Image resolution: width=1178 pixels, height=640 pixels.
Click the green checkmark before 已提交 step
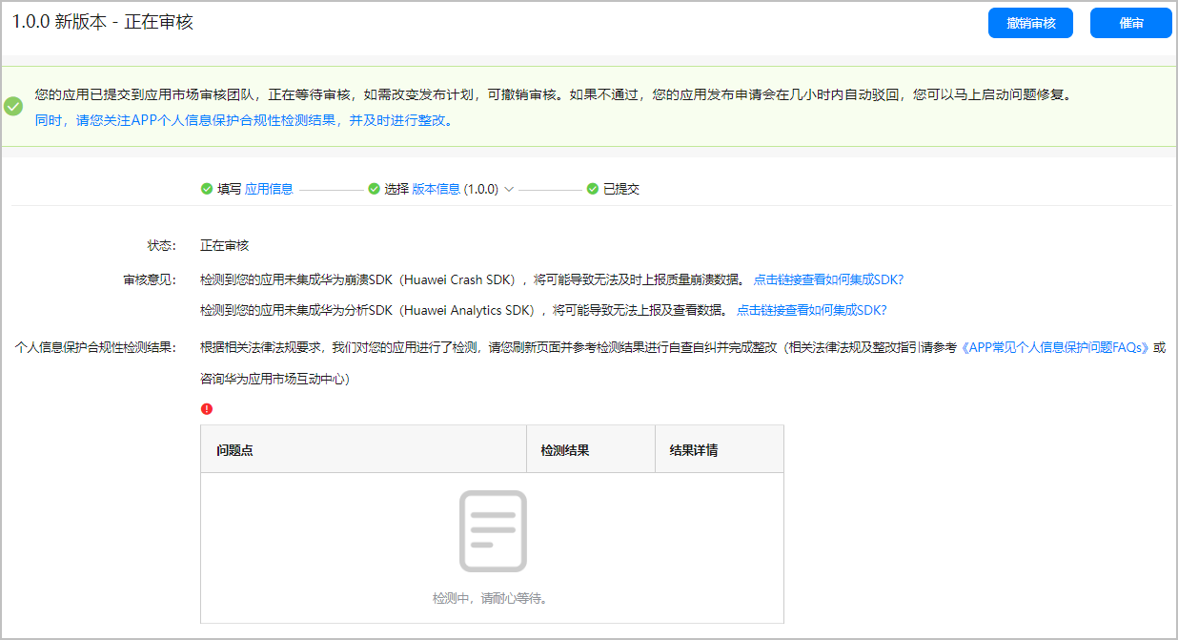[x=593, y=188]
